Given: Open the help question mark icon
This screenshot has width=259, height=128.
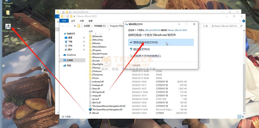Looking at the screenshot, I should (243, 21).
